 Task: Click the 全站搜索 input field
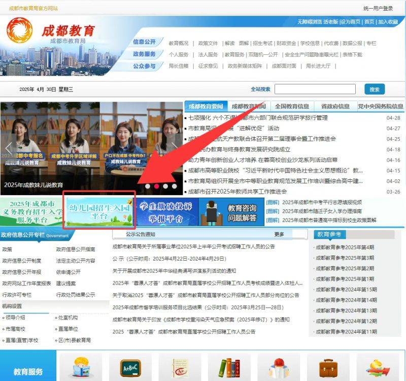click(315, 89)
